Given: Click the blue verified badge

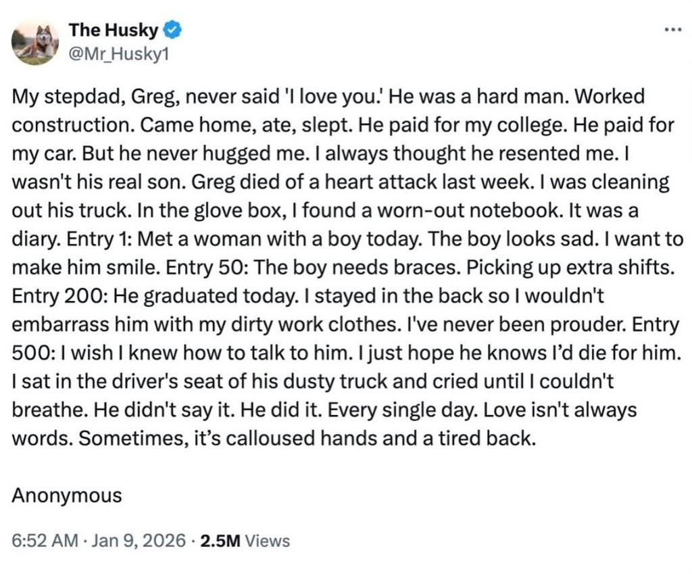Looking at the screenshot, I should click(x=172, y=30).
